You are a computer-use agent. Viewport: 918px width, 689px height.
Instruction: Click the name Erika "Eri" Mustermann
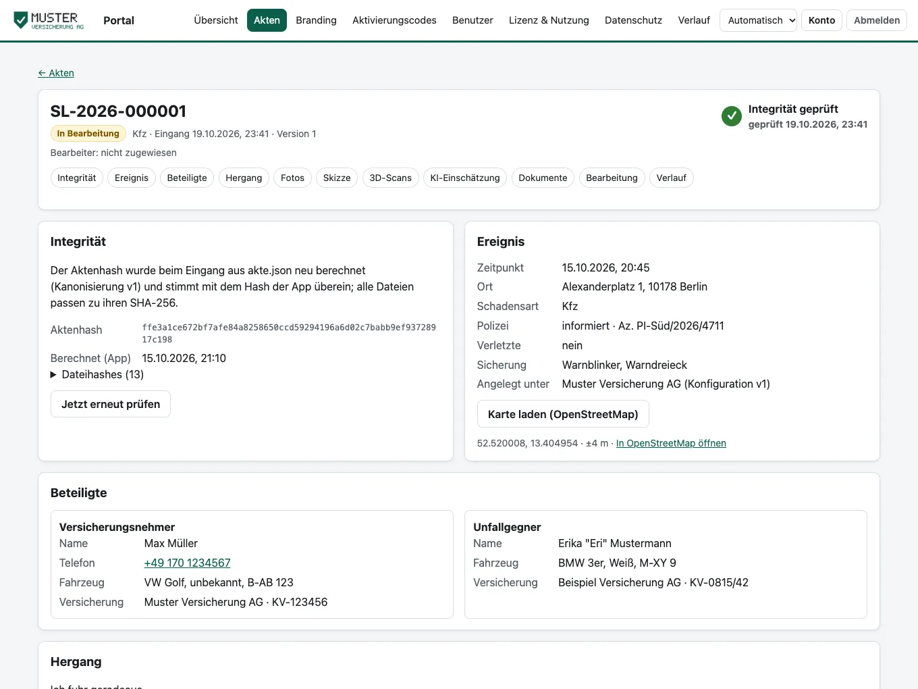pos(615,543)
